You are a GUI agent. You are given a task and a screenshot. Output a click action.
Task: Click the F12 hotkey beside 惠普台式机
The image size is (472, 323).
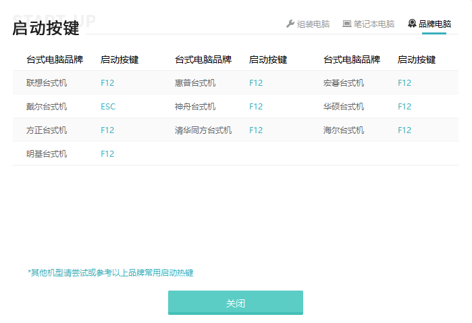[256, 83]
